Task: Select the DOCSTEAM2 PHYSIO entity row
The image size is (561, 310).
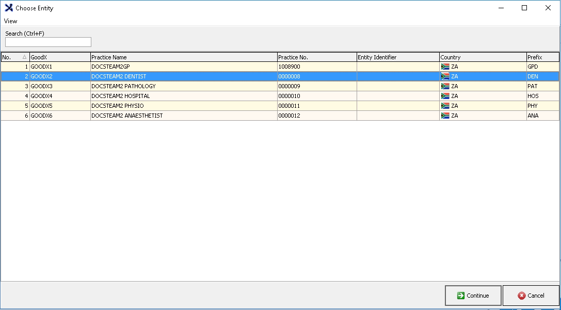Action: (183, 106)
